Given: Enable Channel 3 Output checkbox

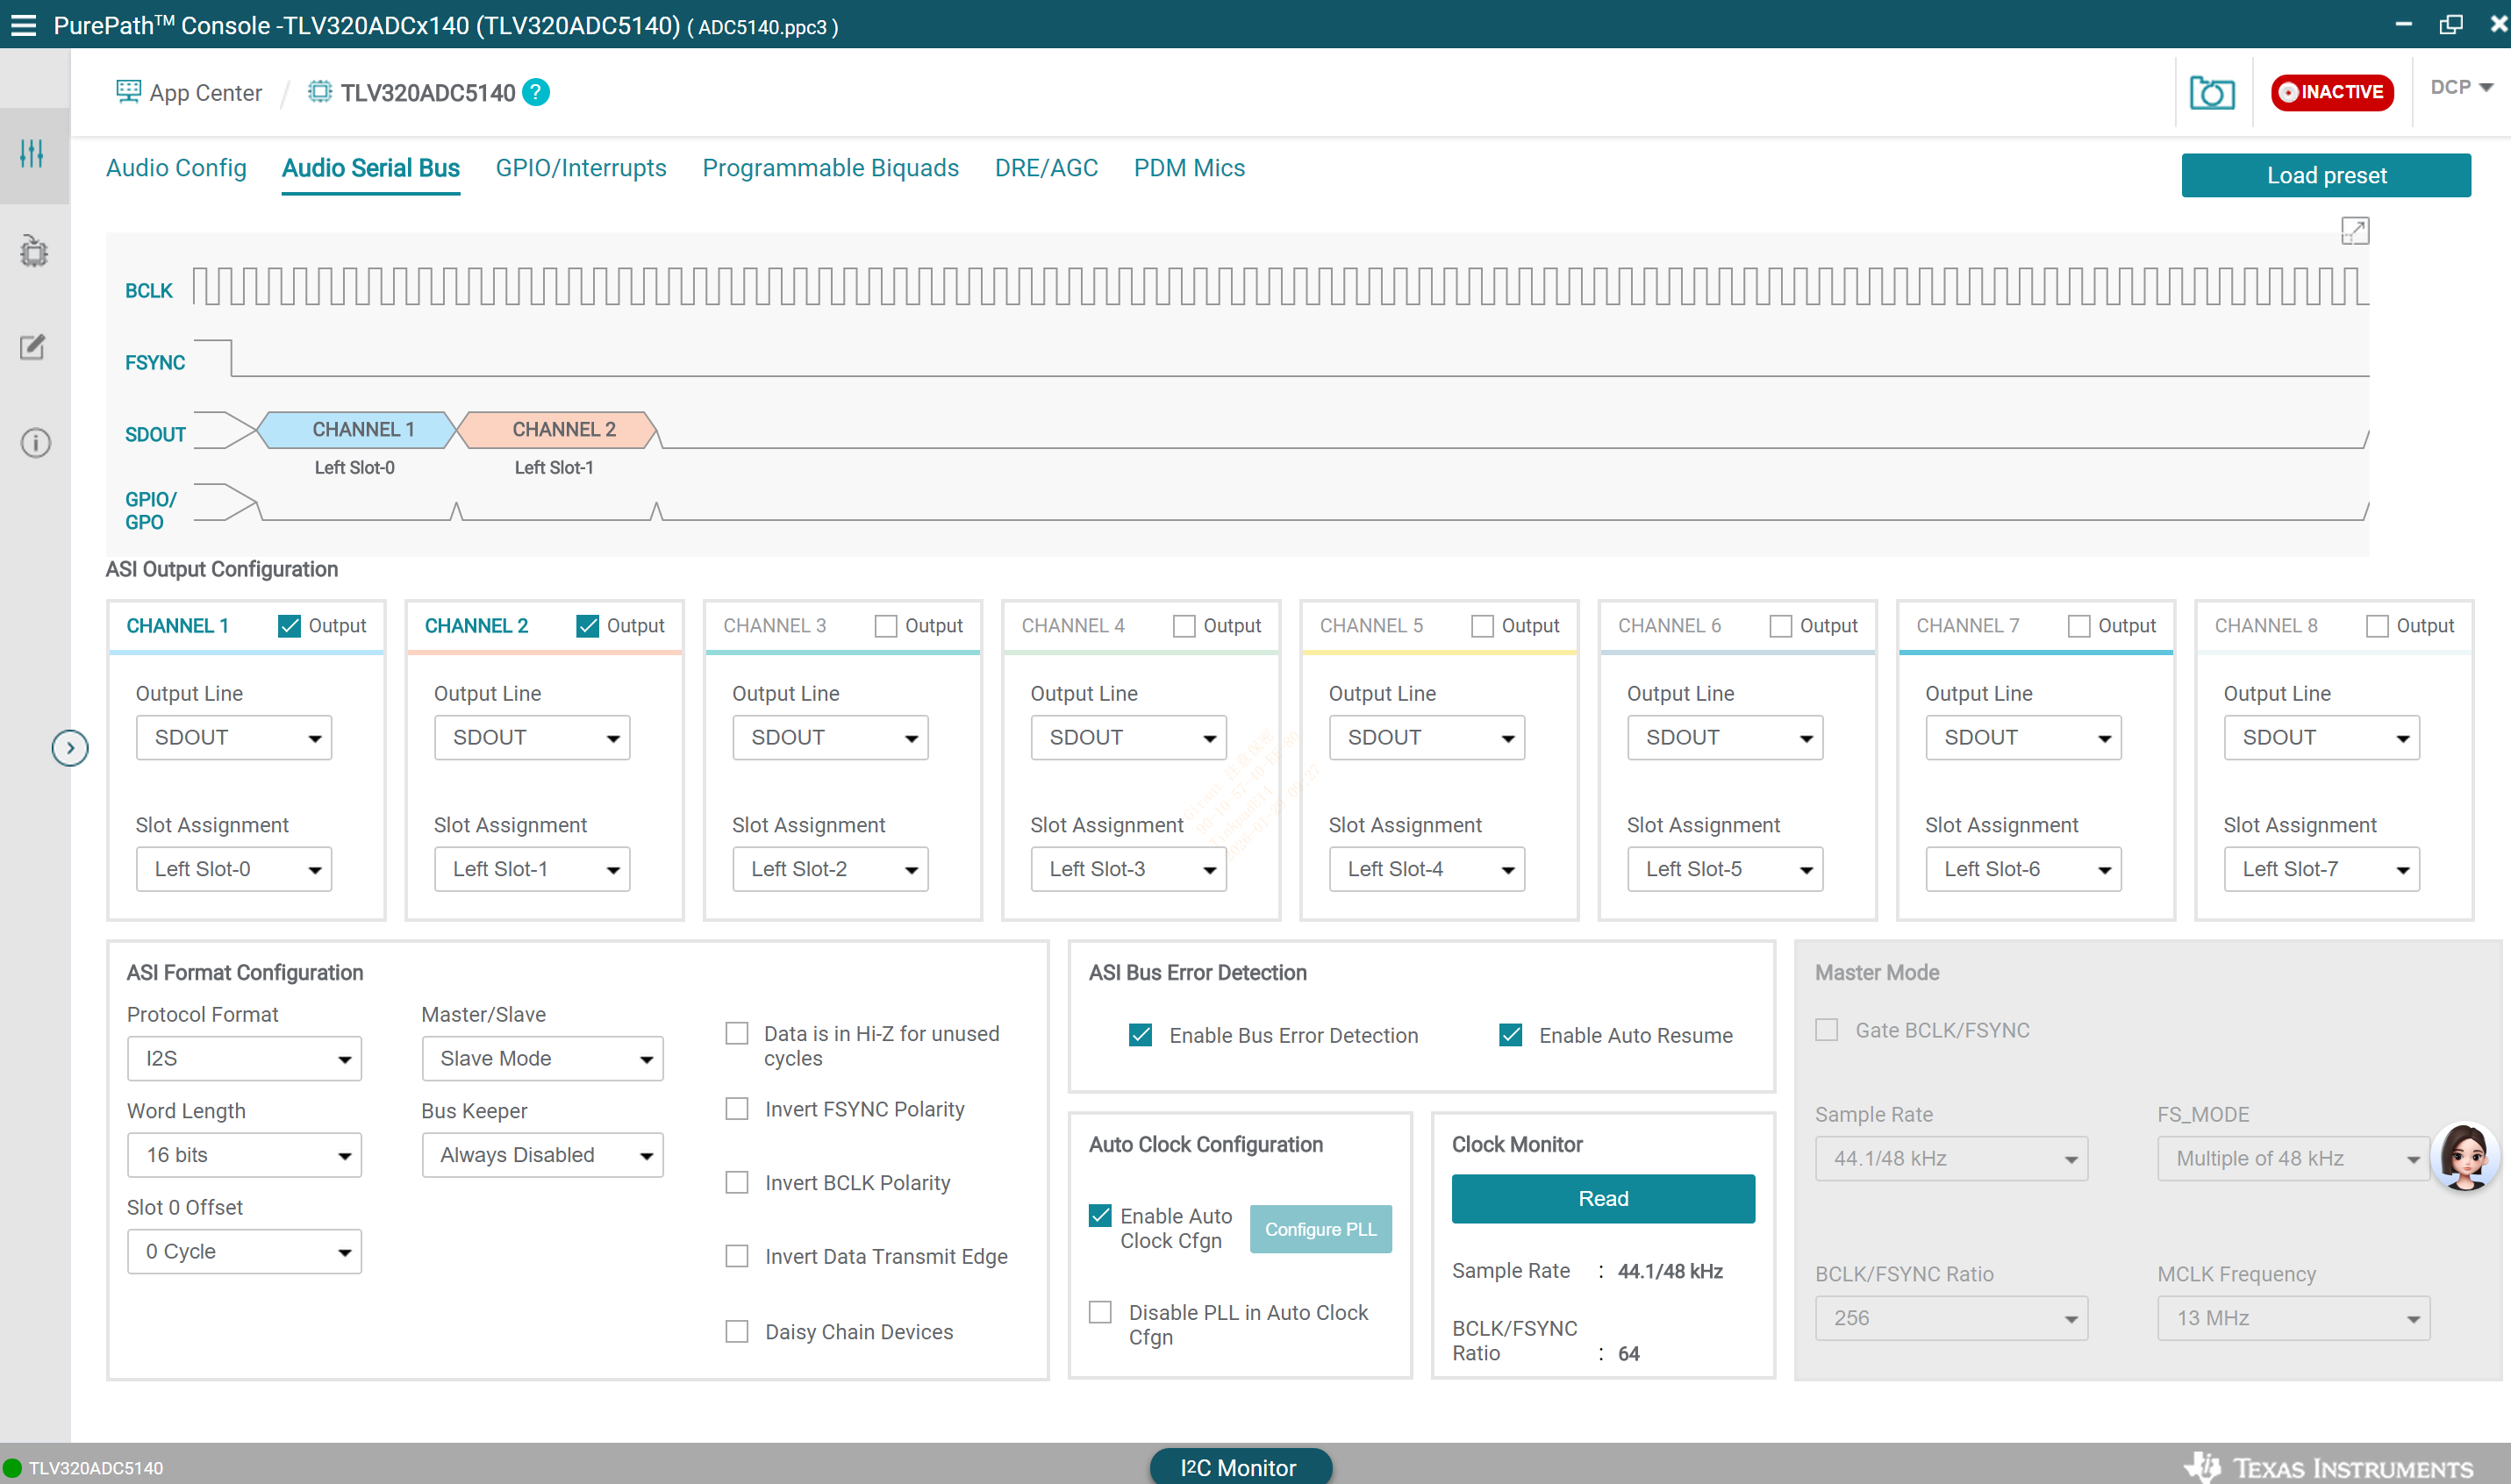Looking at the screenshot, I should pyautogui.click(x=886, y=626).
